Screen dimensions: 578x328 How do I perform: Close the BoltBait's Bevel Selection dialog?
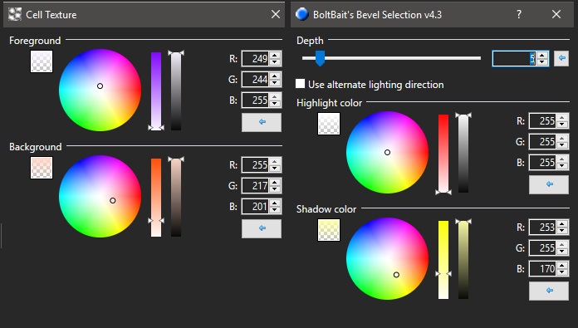[x=556, y=14]
